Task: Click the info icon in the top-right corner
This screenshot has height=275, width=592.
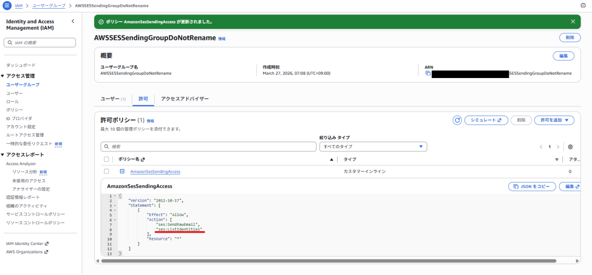Action: pyautogui.click(x=583, y=5)
